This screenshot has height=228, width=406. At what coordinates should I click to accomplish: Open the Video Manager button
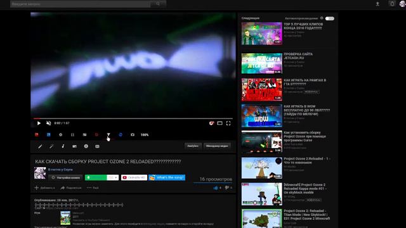[x=217, y=146]
